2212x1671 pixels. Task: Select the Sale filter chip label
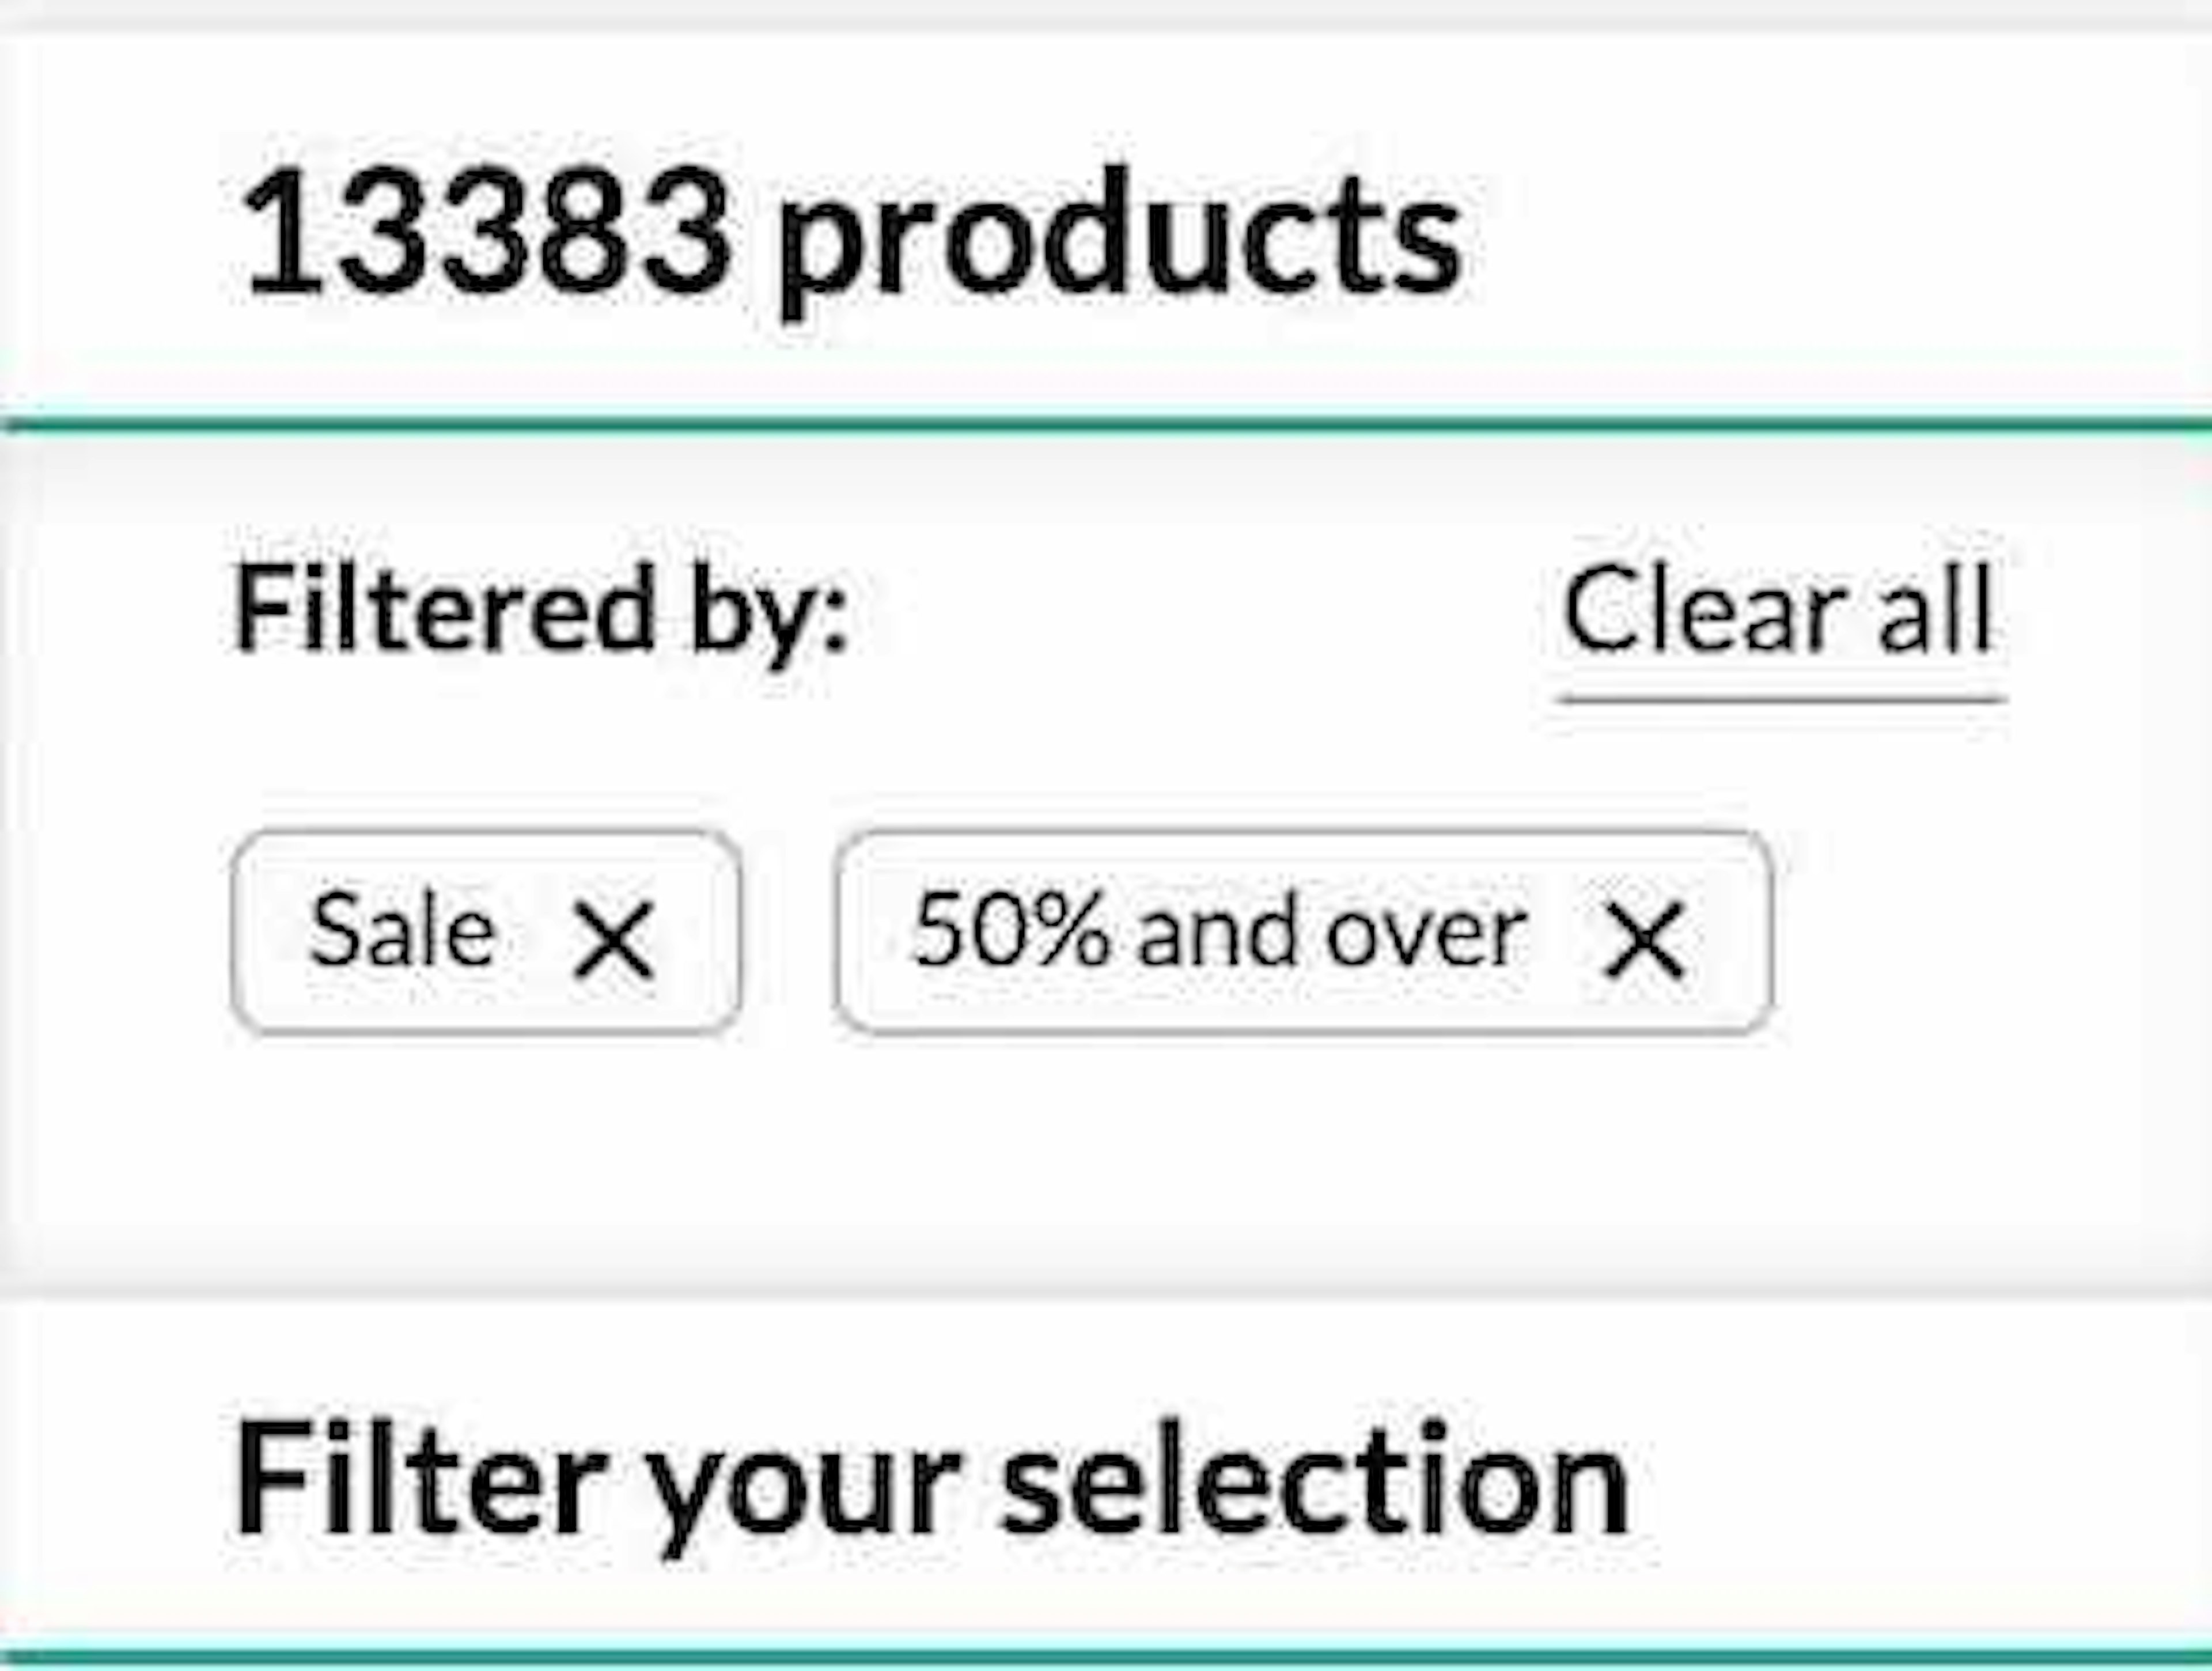[x=402, y=931]
